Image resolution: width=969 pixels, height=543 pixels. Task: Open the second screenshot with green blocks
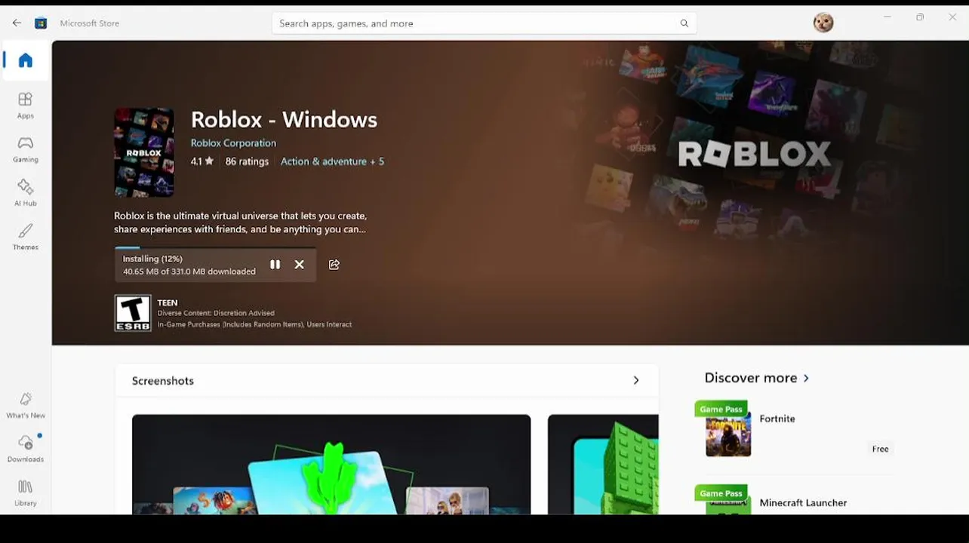[x=603, y=465]
